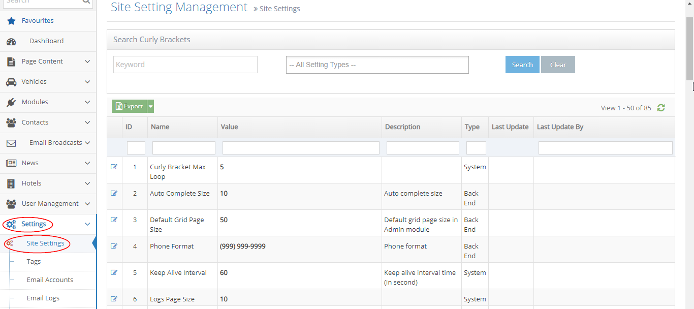Click the edit icon for Phone Format row
Viewport: 694px width, 309px height.
(114, 246)
